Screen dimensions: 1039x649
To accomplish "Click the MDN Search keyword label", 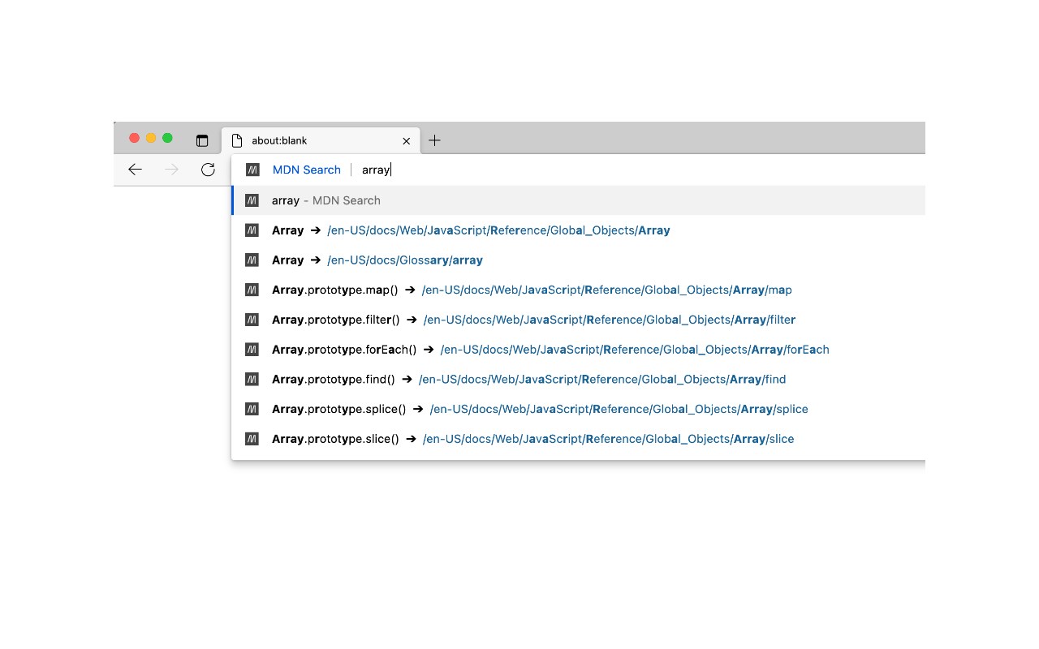I will (307, 170).
